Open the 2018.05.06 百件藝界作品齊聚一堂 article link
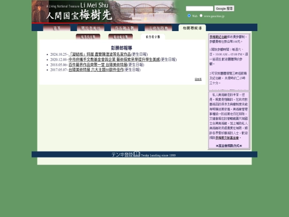 tap(98, 65)
